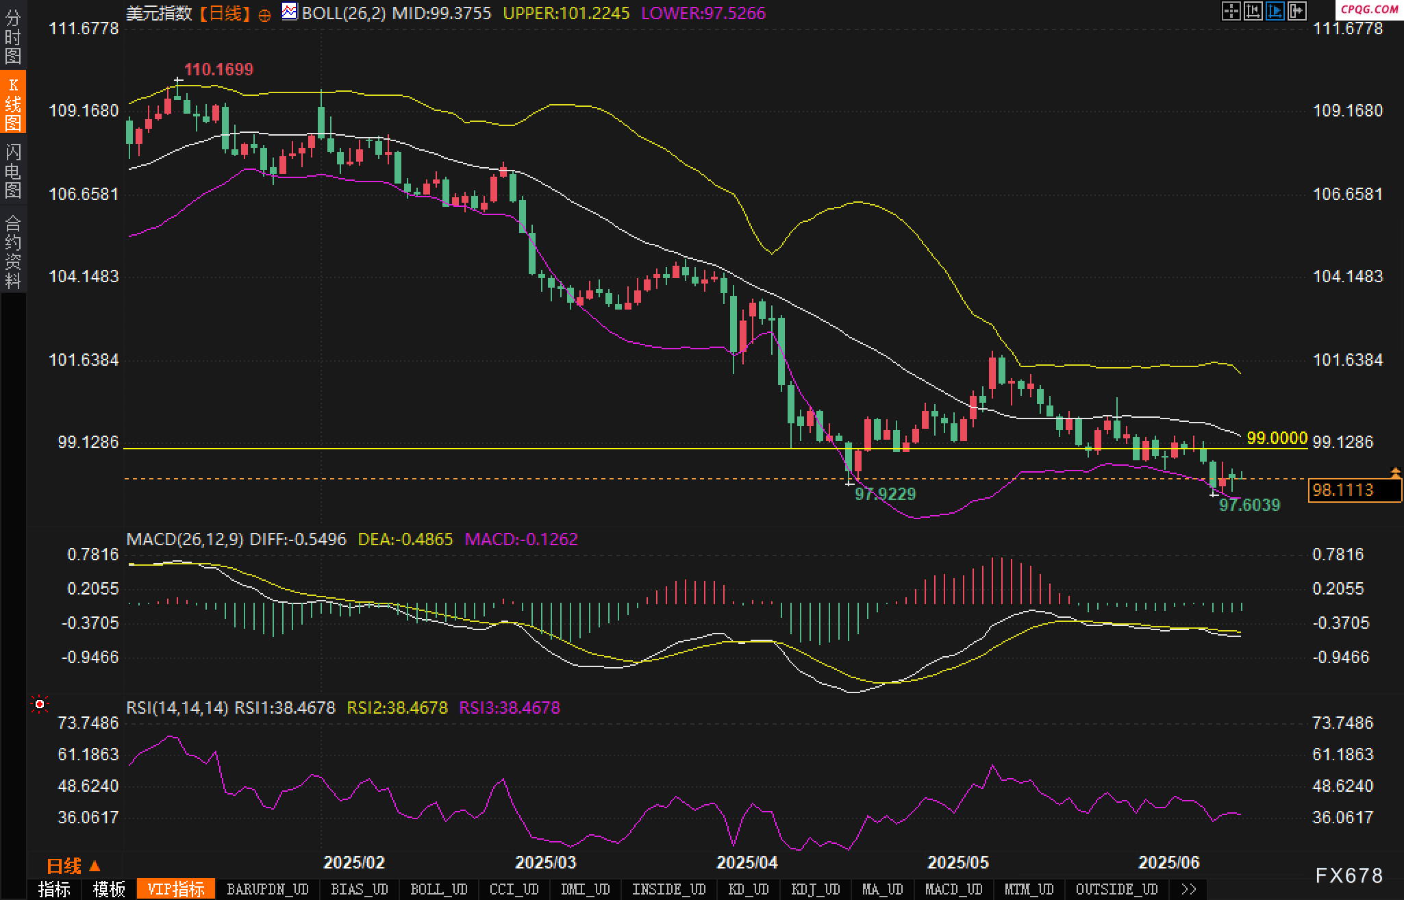Toggle the blue highlighted axis play icon

(x=1275, y=11)
